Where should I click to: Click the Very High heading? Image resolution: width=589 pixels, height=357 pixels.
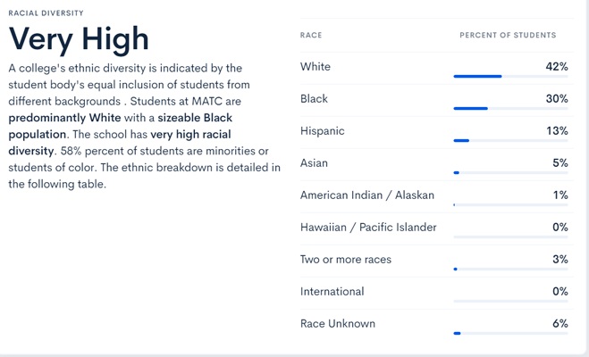(x=79, y=38)
